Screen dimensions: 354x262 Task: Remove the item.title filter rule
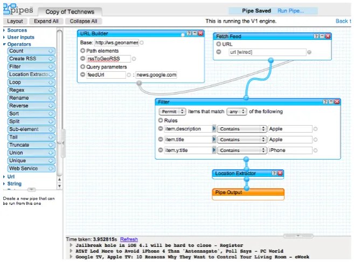pyautogui.click(x=161, y=140)
